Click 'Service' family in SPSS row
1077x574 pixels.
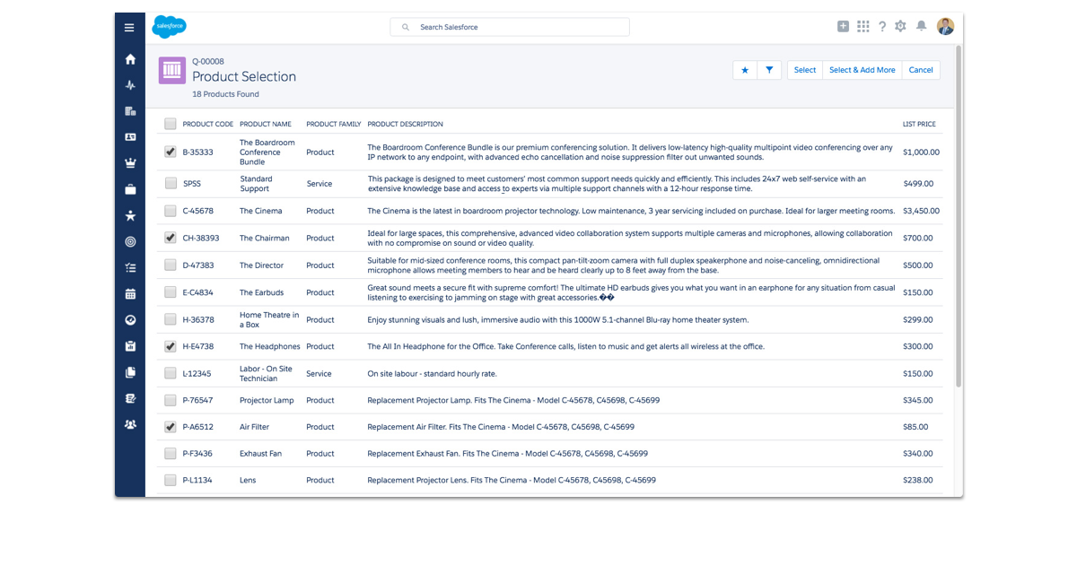320,184
